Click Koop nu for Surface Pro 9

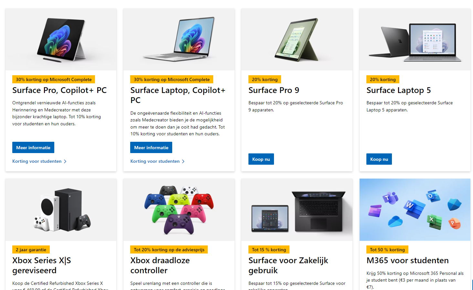[261, 159]
